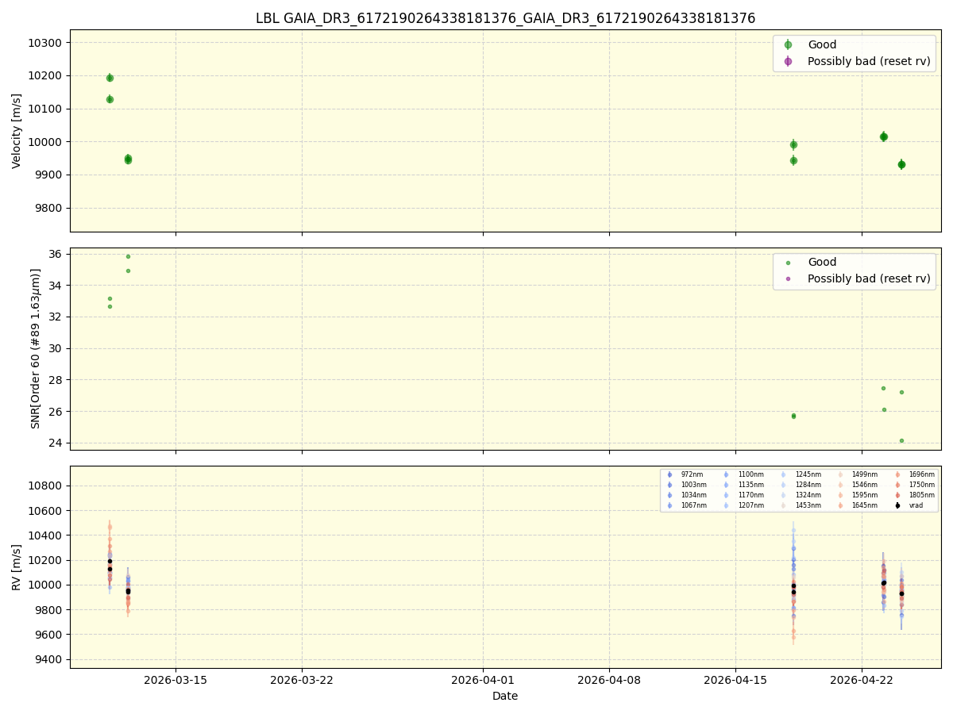
Task: Click the 2026-03-15 date tick label
Action: [x=176, y=679]
